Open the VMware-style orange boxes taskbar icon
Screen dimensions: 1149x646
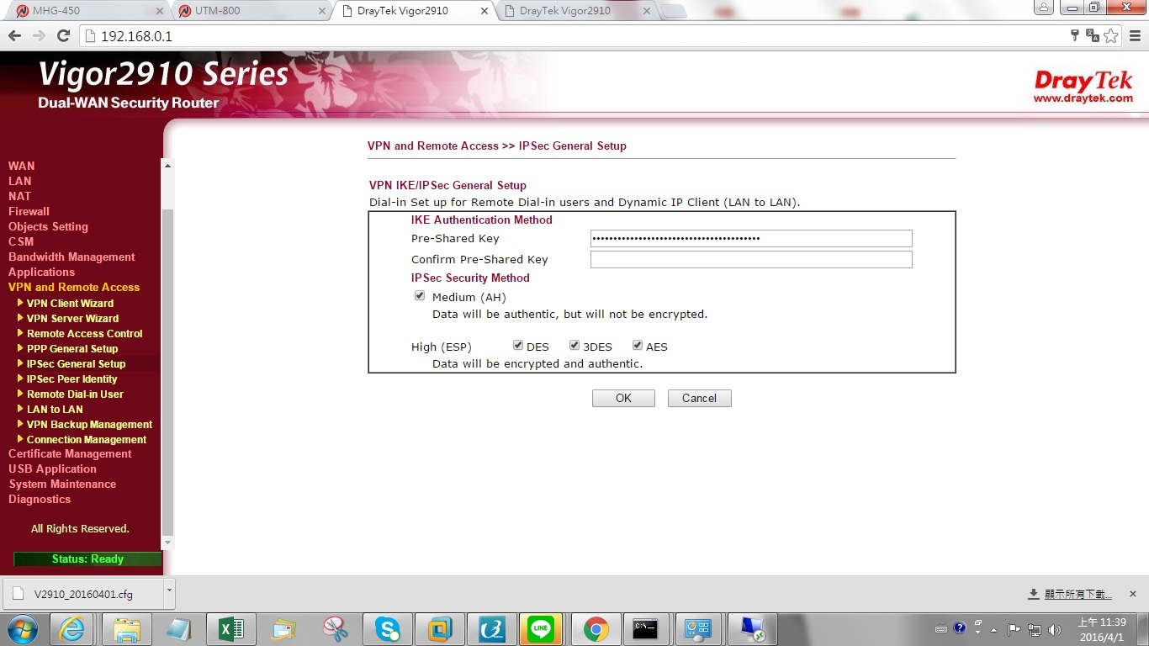click(440, 629)
